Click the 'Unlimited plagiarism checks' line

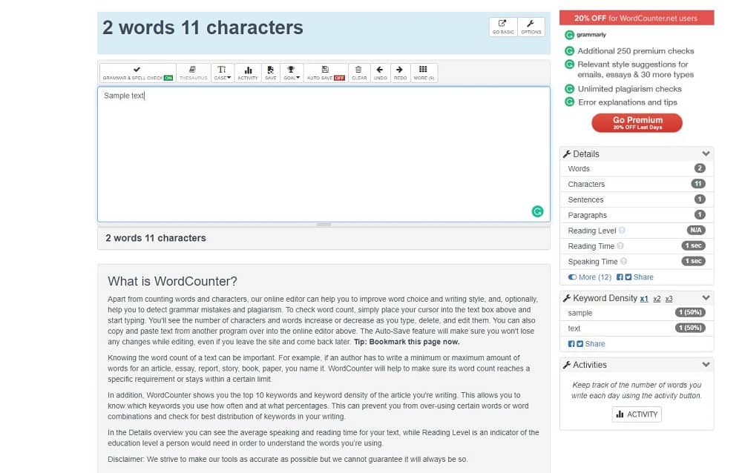tap(629, 88)
